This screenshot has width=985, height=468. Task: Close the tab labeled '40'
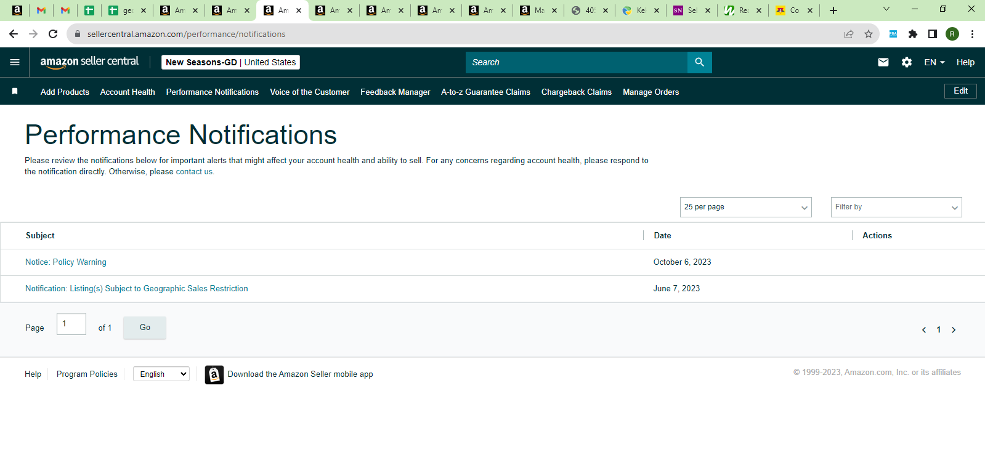pyautogui.click(x=606, y=10)
